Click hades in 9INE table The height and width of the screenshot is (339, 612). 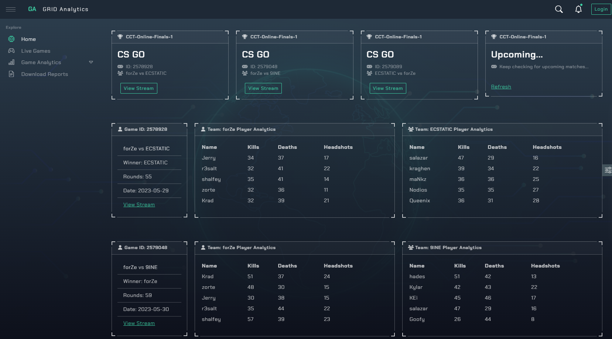point(417,276)
